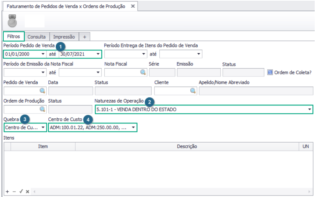Open the Nota Fiscal search magnifier
Viewport: 315px width, 197px height.
[143, 72]
